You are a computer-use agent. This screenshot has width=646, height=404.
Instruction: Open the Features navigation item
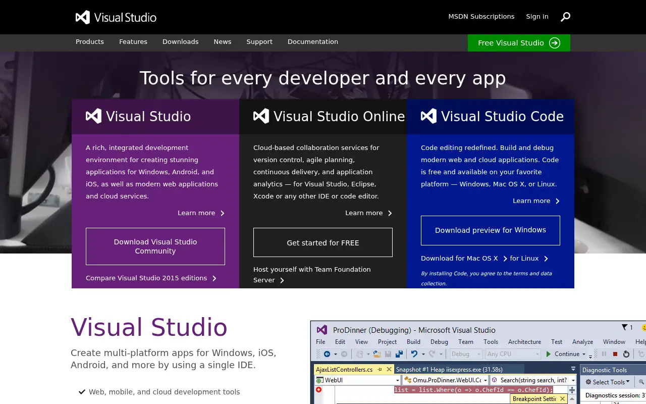(133, 42)
